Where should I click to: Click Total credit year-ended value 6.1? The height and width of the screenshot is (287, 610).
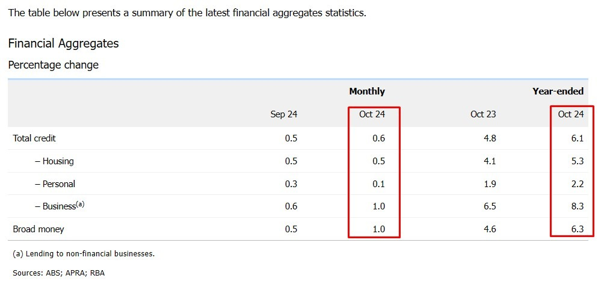(578, 138)
